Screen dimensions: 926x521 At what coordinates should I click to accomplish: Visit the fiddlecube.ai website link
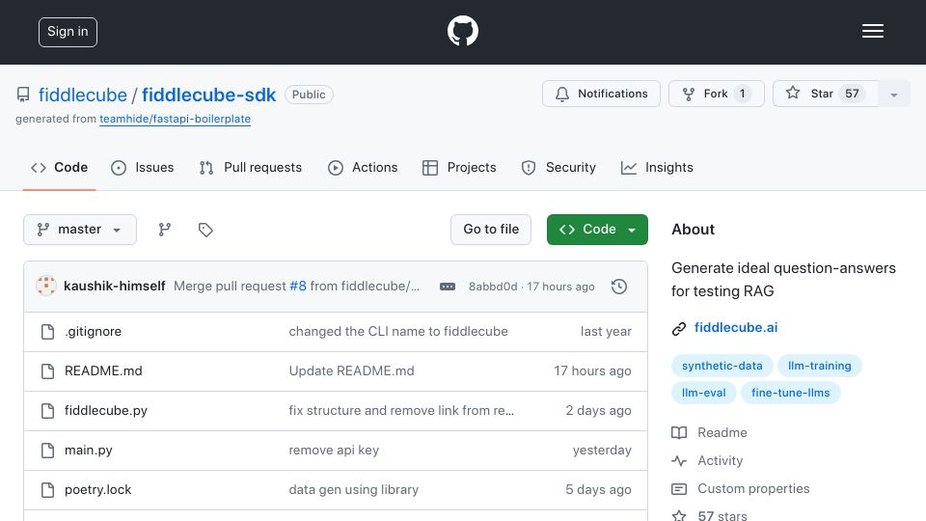pos(736,327)
